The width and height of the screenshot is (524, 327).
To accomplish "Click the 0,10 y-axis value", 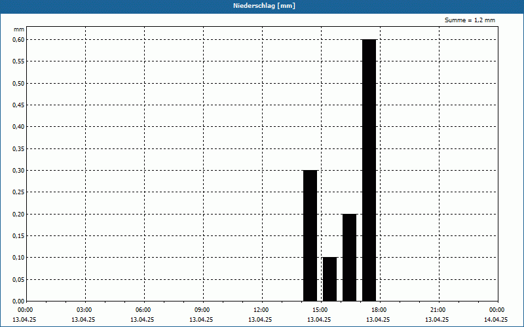I will 18,258.
